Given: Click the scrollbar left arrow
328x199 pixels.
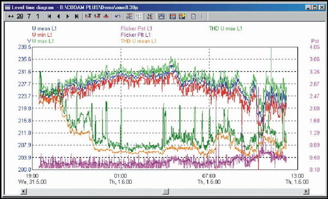Looking at the screenshot, I should (24, 191).
